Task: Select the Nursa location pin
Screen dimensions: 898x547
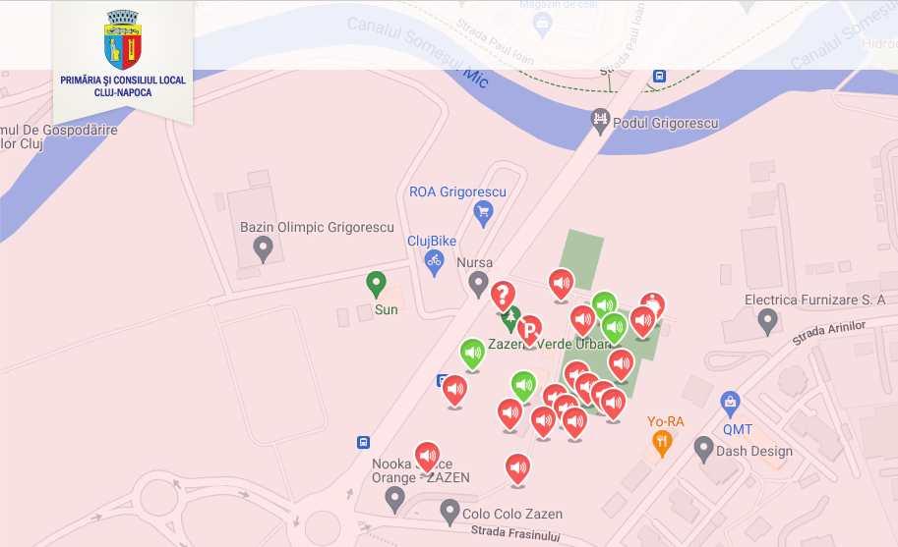Action: [478, 284]
